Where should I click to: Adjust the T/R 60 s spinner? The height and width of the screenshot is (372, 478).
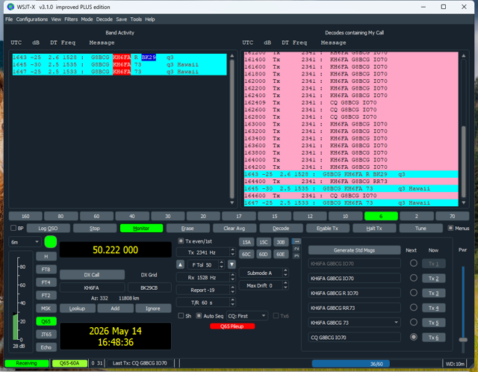(x=206, y=303)
